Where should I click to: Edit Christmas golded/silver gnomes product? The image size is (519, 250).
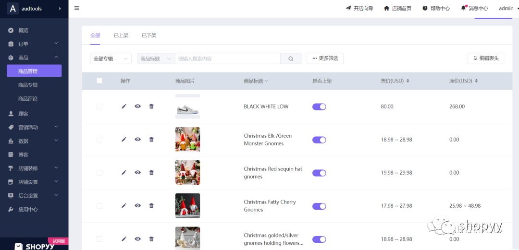124,239
